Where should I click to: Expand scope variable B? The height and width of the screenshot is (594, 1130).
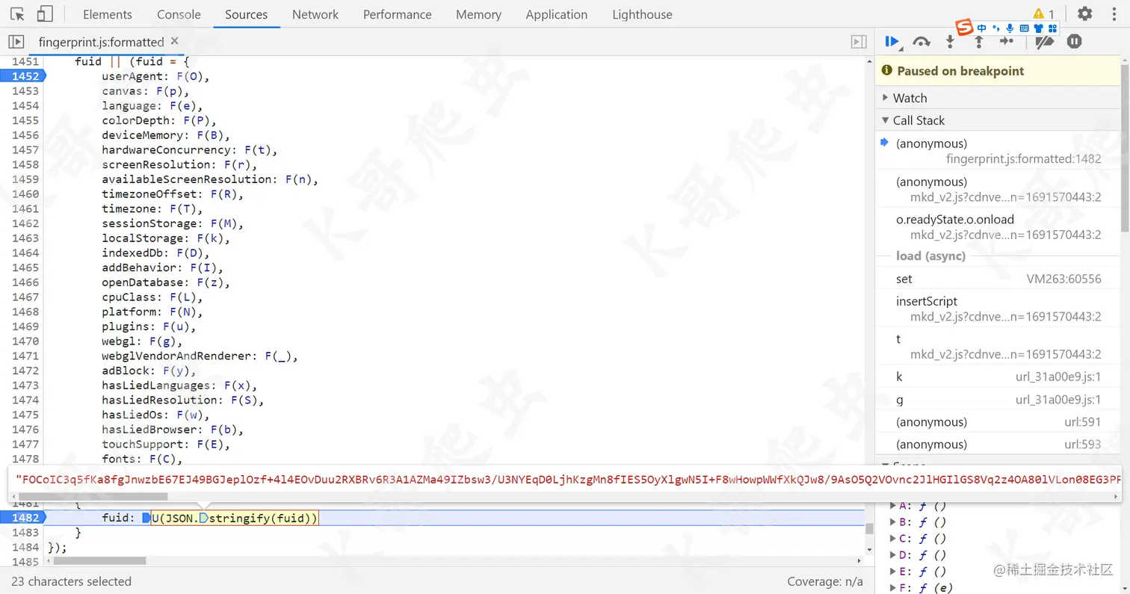click(892, 522)
